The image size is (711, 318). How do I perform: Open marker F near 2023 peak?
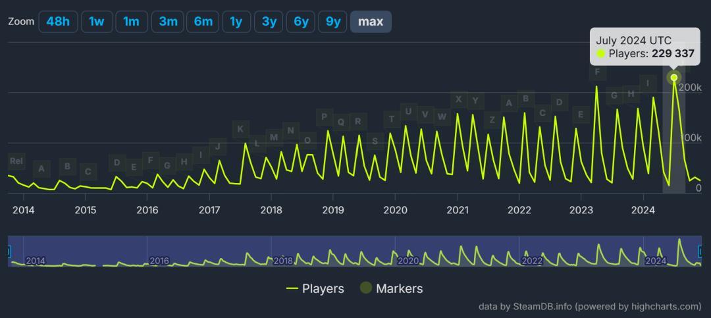(x=597, y=72)
